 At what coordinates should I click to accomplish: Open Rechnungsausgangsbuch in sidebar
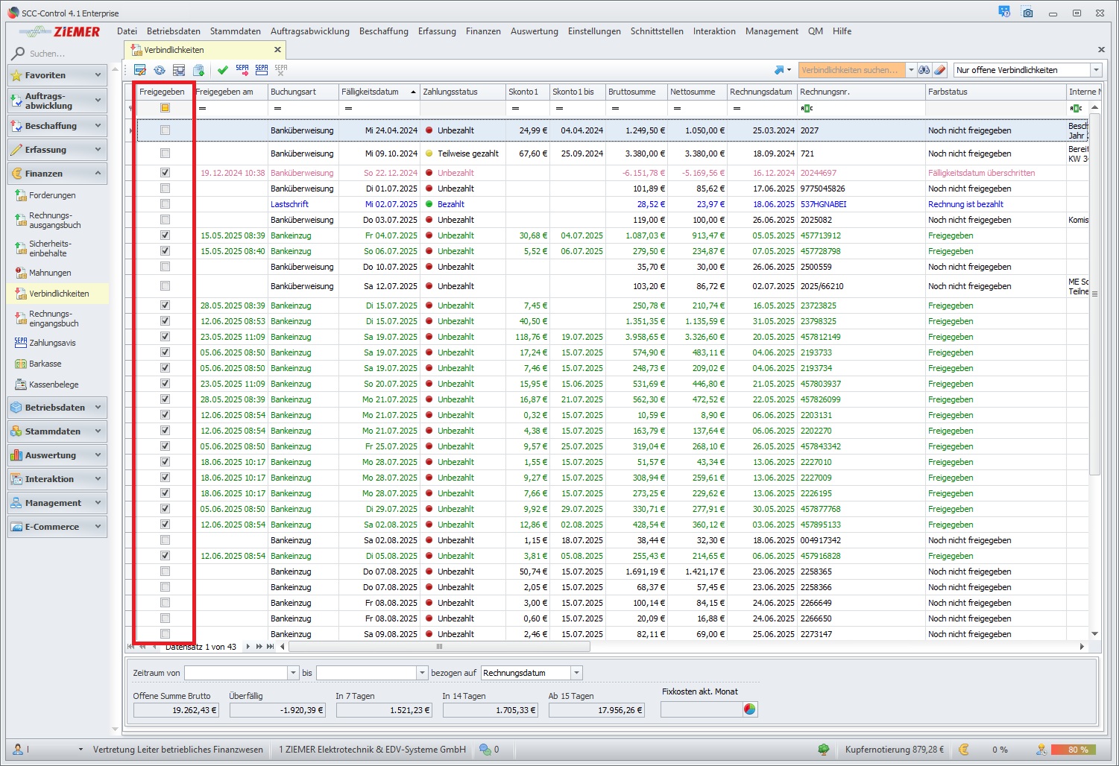coord(54,220)
